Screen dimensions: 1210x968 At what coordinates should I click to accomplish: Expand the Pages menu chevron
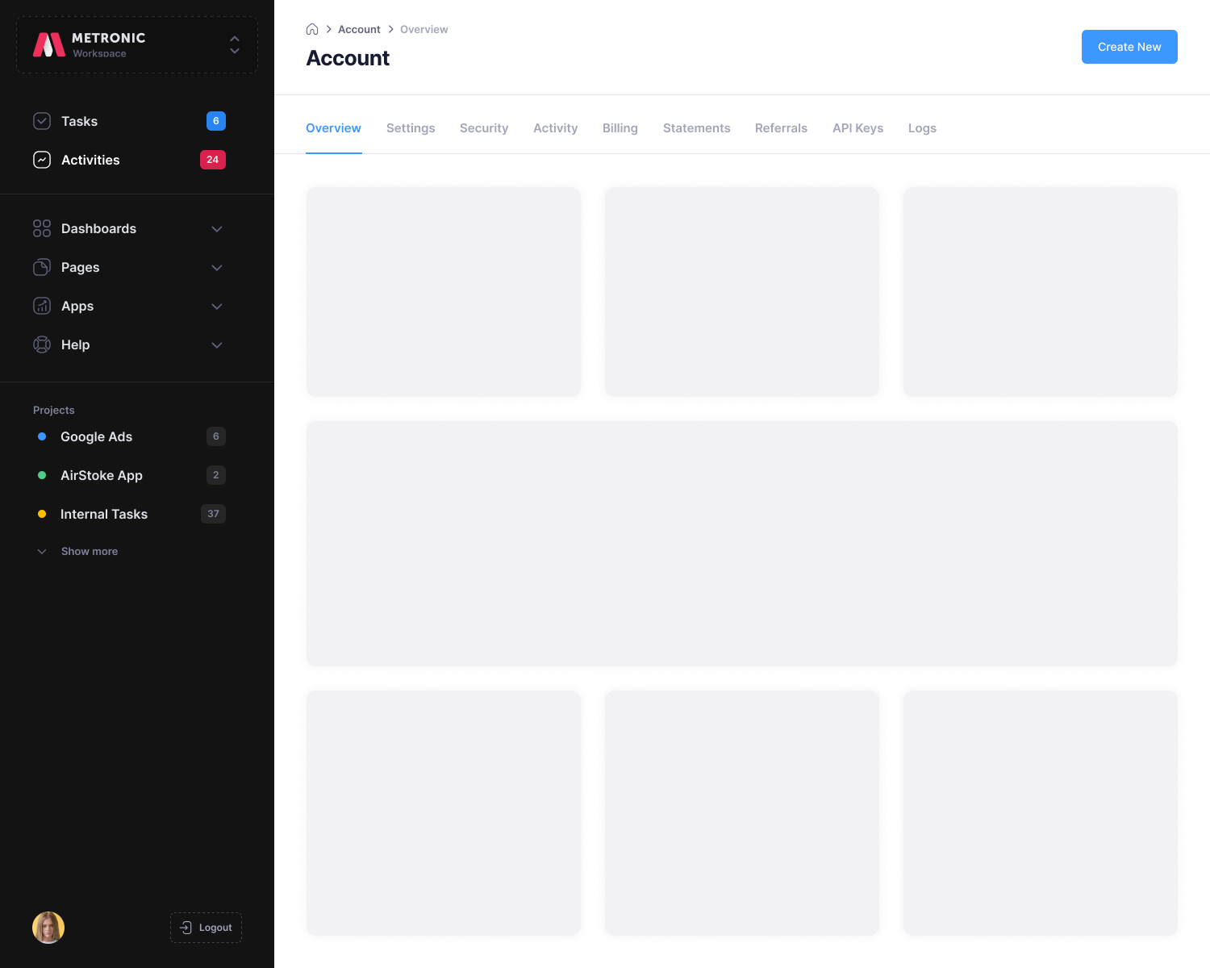click(216, 268)
